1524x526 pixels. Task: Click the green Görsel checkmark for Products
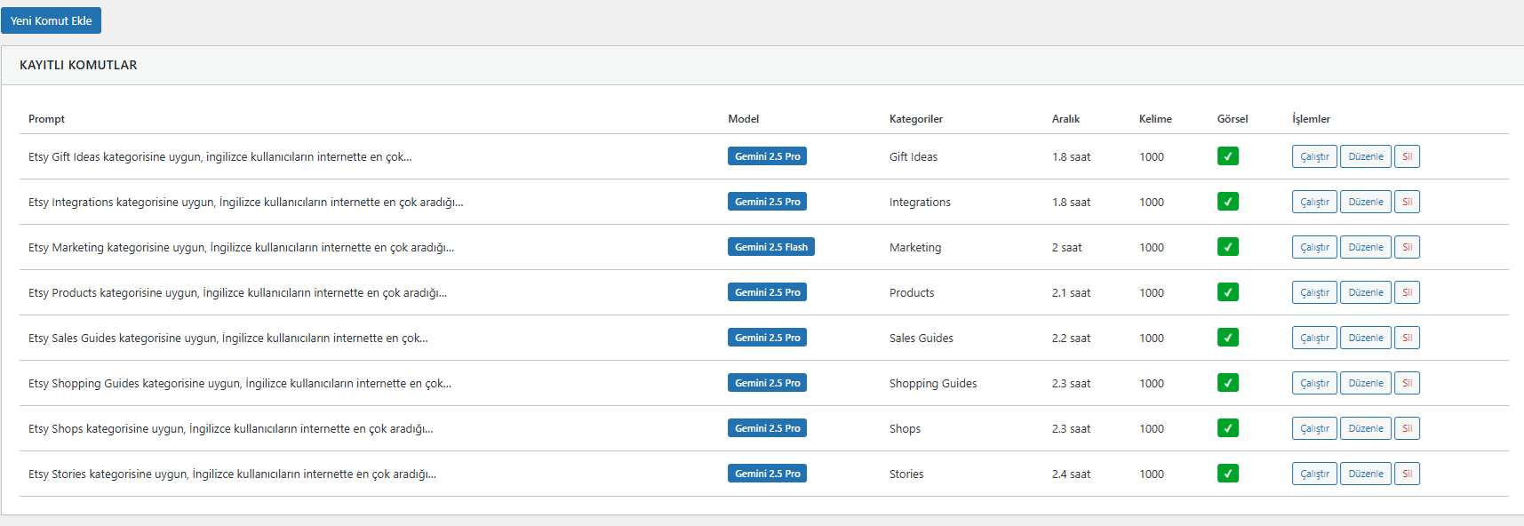tap(1228, 292)
